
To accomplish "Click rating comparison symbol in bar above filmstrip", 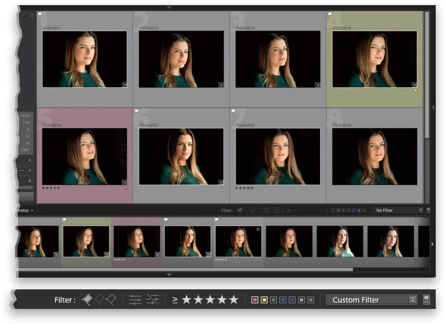I will [x=288, y=210].
